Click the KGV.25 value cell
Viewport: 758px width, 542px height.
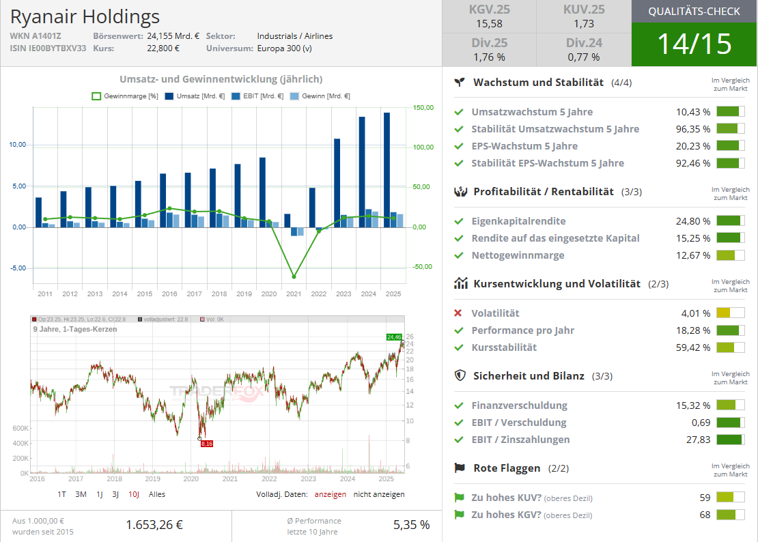pyautogui.click(x=489, y=16)
